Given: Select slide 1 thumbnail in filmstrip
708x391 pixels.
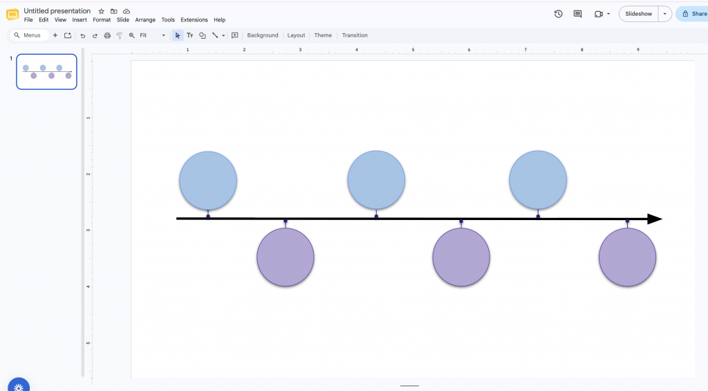Looking at the screenshot, I should [46, 72].
